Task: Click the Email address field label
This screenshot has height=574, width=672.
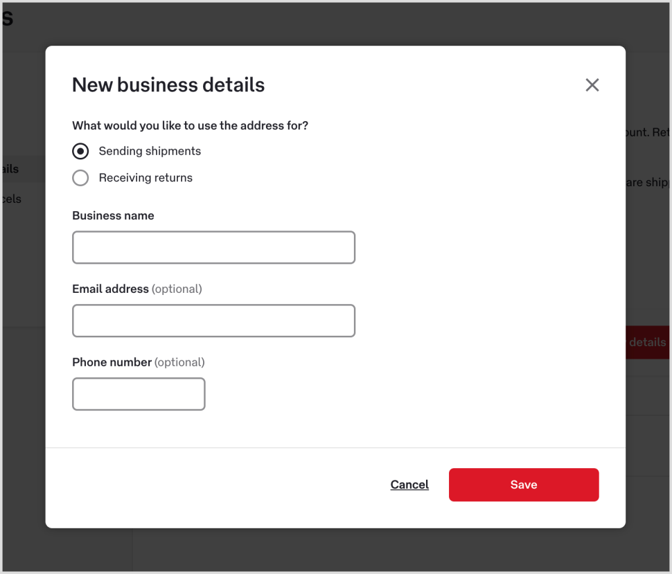Action: [110, 289]
